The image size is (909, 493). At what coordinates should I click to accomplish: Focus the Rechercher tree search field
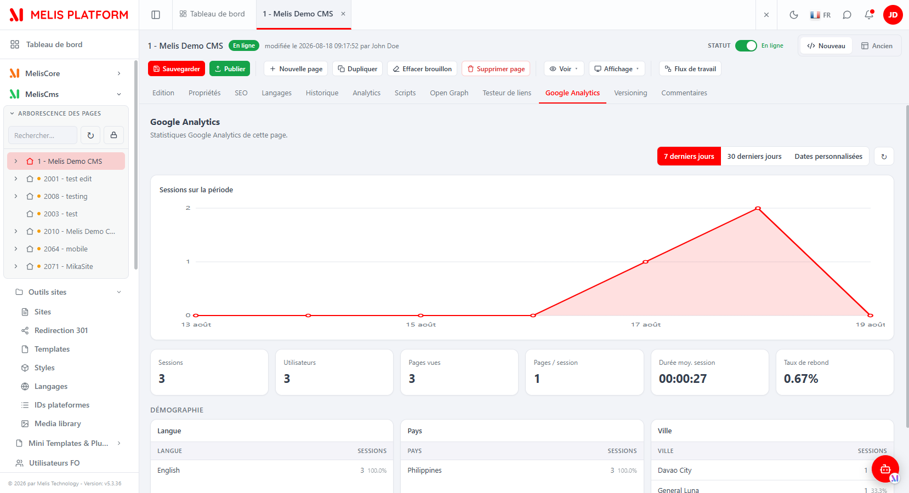click(x=43, y=135)
